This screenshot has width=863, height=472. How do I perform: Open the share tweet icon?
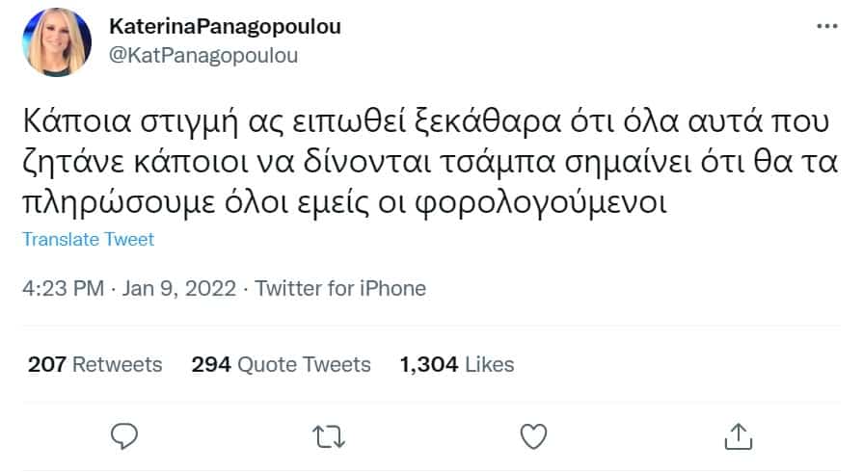(x=737, y=436)
